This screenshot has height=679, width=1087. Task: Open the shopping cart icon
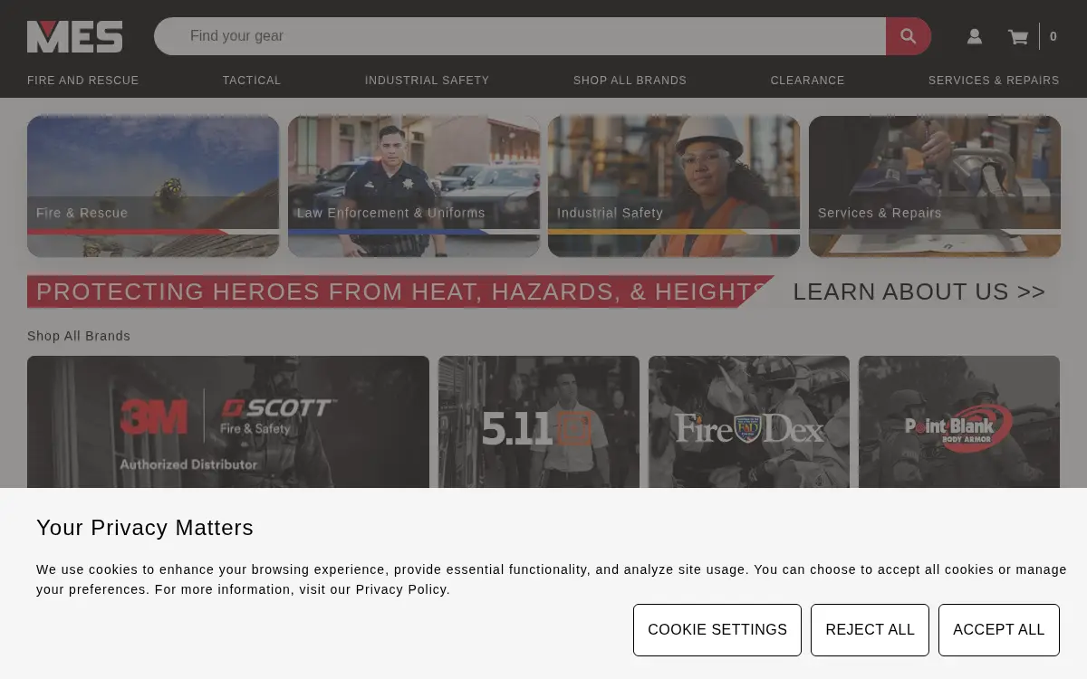click(1018, 37)
